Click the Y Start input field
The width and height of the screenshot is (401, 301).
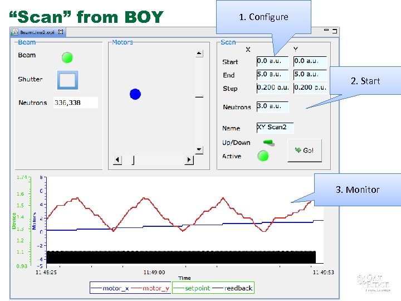[310, 61]
